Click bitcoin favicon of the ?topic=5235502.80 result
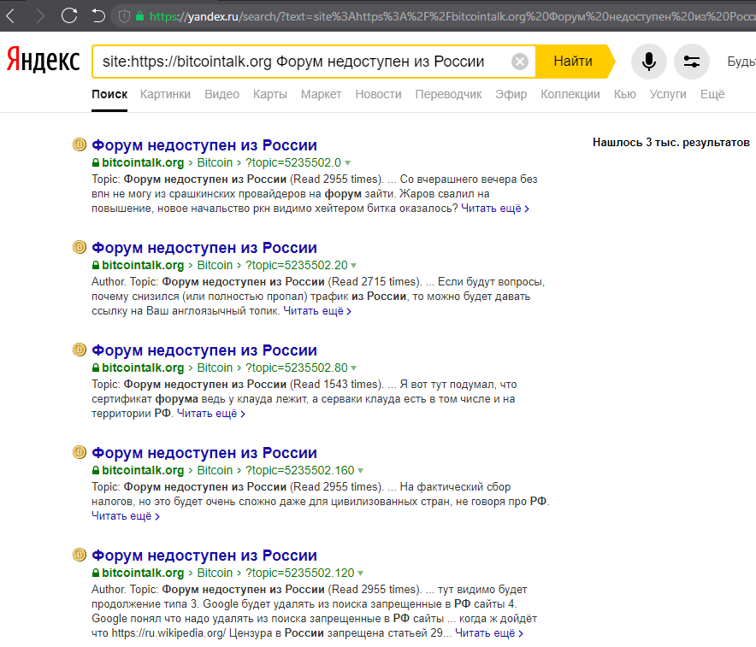The height and width of the screenshot is (647, 756). [79, 350]
